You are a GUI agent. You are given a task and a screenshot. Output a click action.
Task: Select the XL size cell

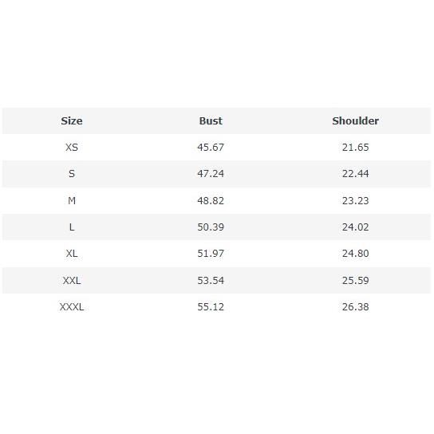(x=72, y=254)
